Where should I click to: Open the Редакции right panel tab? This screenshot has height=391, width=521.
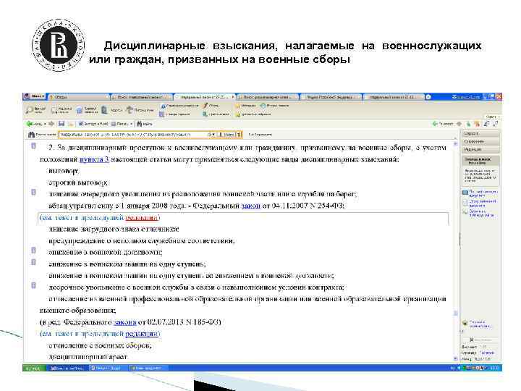[x=480, y=149]
